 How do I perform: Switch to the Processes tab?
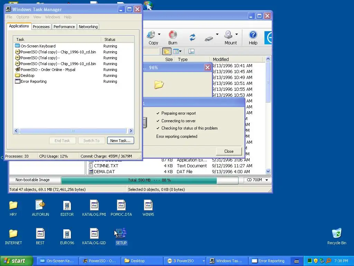tap(41, 27)
